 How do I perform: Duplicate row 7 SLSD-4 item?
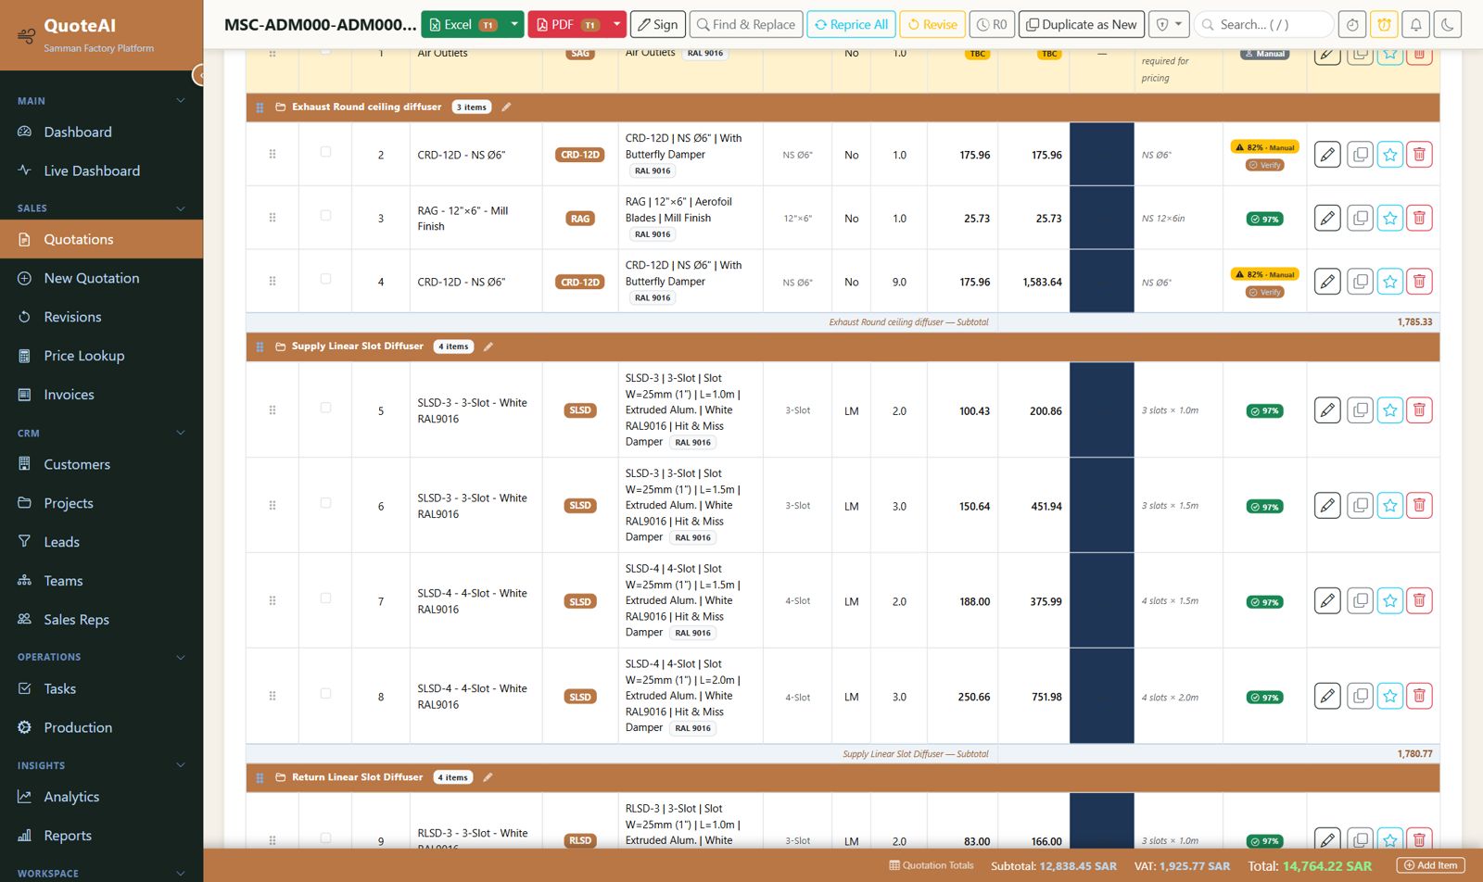point(1360,601)
